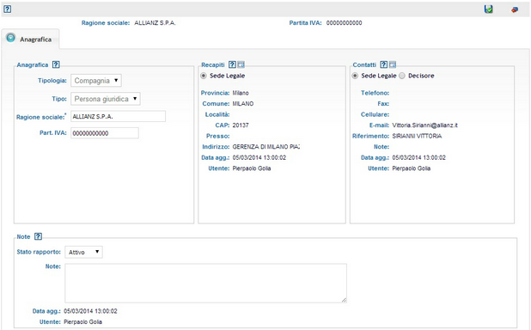Click the Tipologia label

52,81
